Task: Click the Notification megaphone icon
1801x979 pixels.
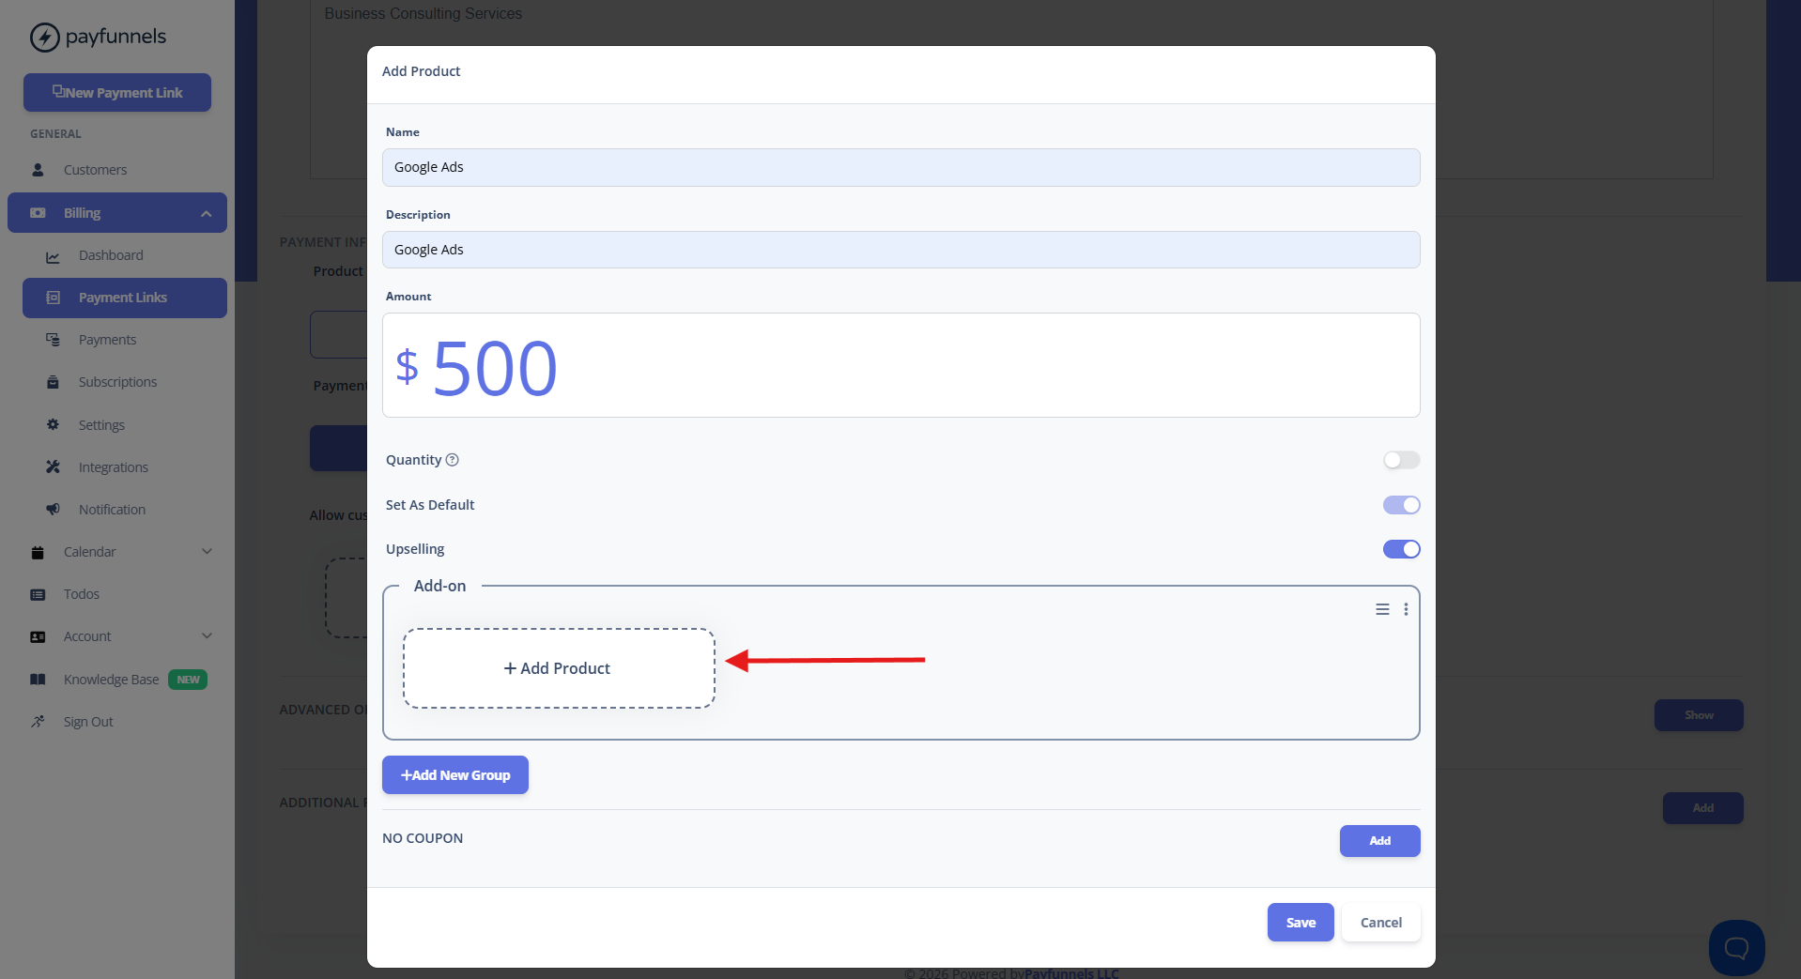Action: coord(53,509)
